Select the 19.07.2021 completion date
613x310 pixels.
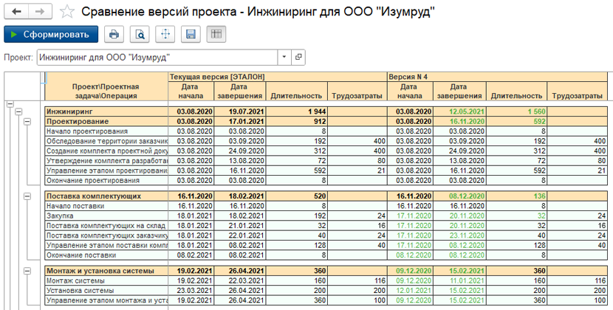(x=240, y=111)
